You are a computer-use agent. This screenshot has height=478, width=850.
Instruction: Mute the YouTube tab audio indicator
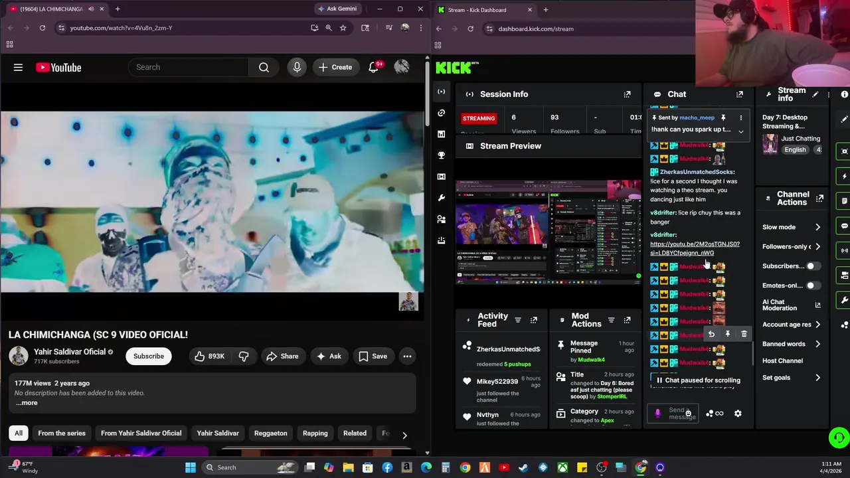[x=91, y=9]
